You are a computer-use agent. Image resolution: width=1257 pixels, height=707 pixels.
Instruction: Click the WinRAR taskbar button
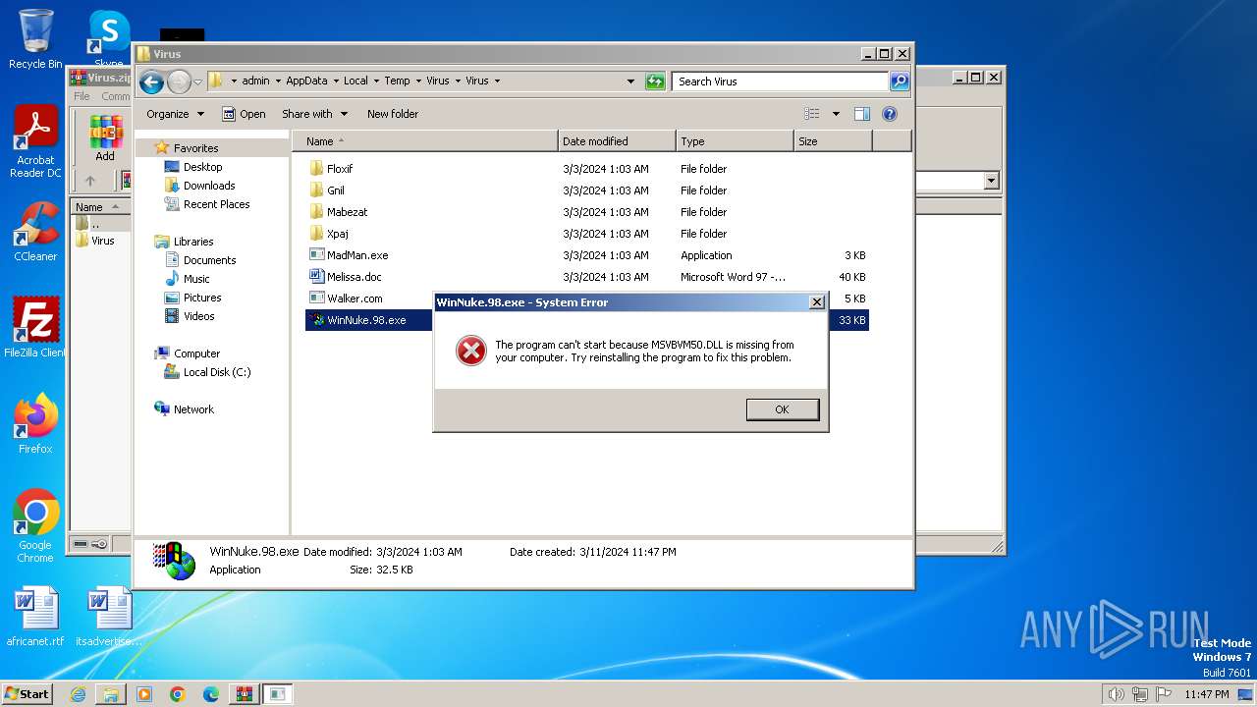click(x=244, y=694)
